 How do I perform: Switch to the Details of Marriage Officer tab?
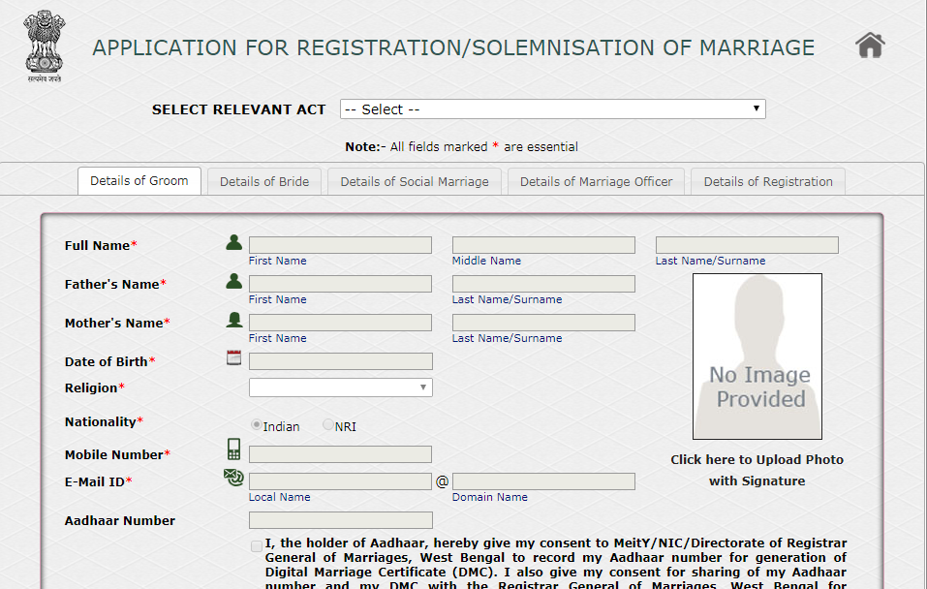[x=595, y=181]
